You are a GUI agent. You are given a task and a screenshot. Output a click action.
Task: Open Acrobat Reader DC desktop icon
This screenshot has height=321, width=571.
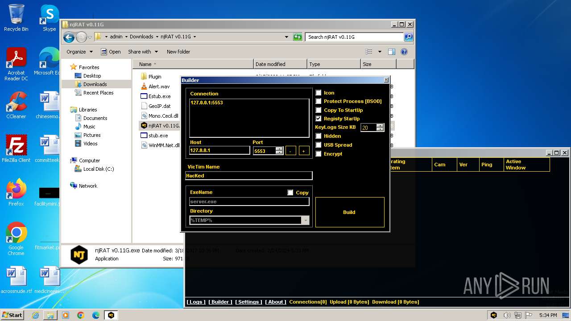(16, 64)
